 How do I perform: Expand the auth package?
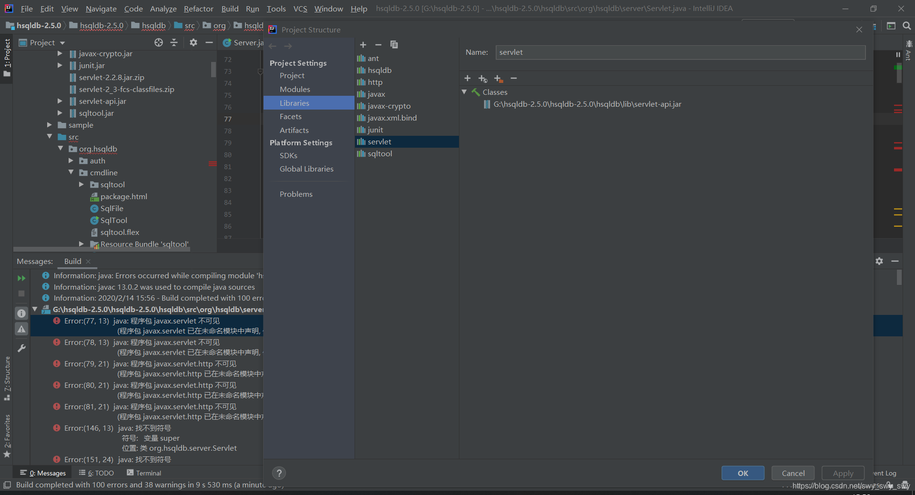[x=71, y=161]
